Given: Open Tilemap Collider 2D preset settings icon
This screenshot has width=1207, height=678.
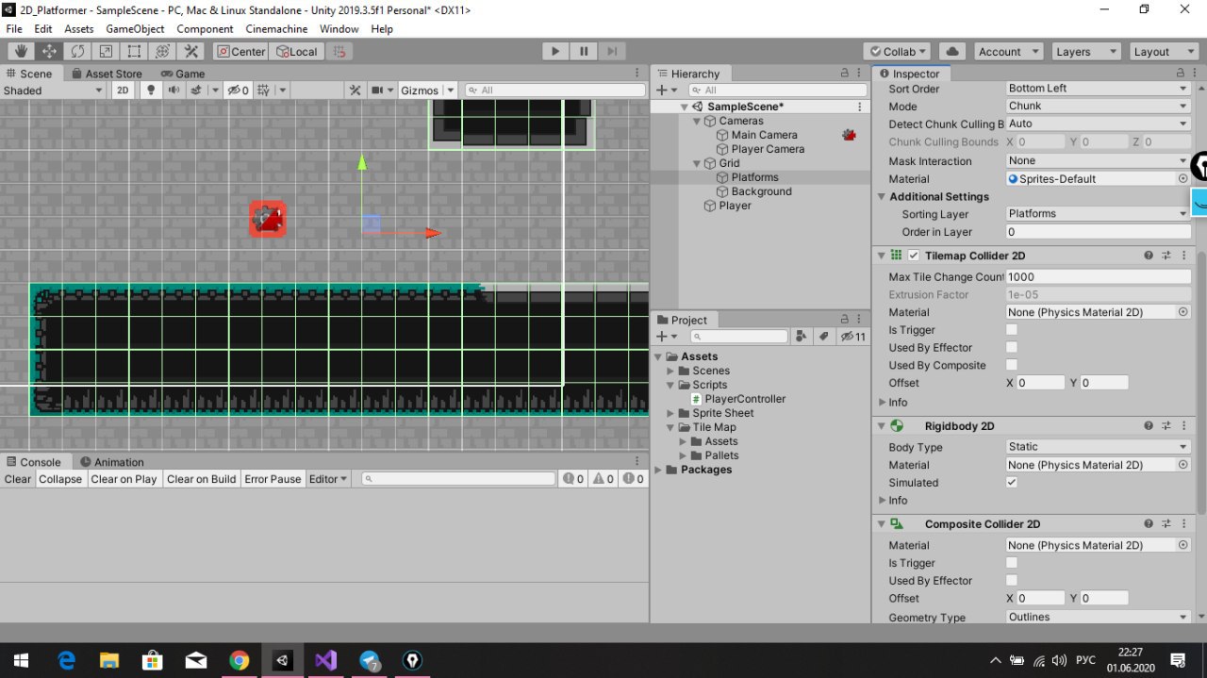Looking at the screenshot, I should [1166, 256].
